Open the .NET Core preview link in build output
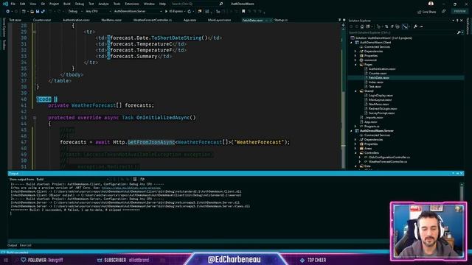 click(x=131, y=188)
